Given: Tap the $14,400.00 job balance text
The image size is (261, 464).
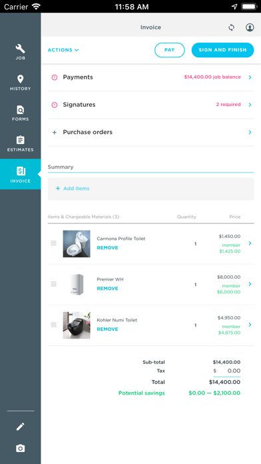Looking at the screenshot, I should 212,77.
